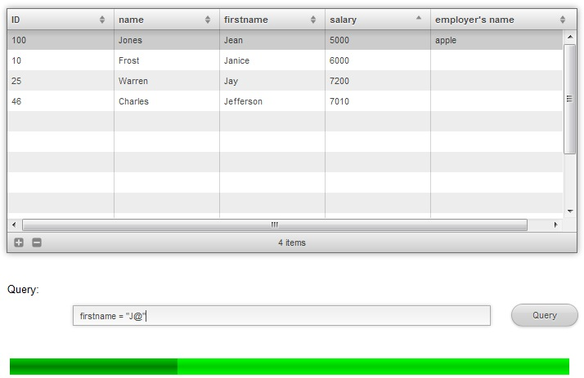
Task: Click the horizontal scrollbar left arrow
Action: pyautogui.click(x=14, y=225)
